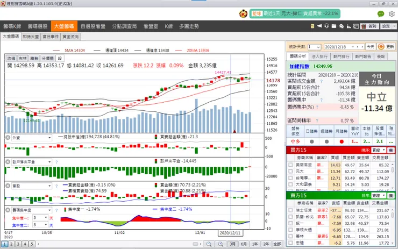Check the 元大 broker checkbox in 買方15

point(290,172)
